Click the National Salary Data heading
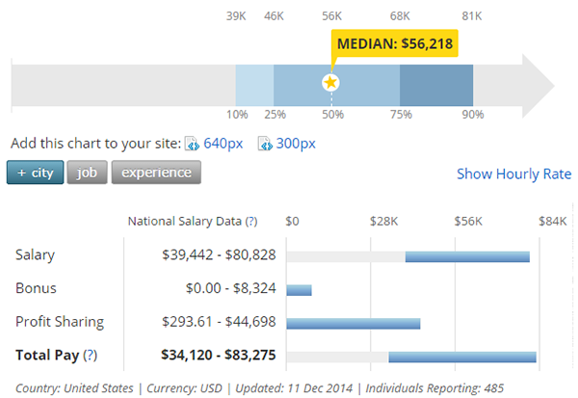 (185, 222)
